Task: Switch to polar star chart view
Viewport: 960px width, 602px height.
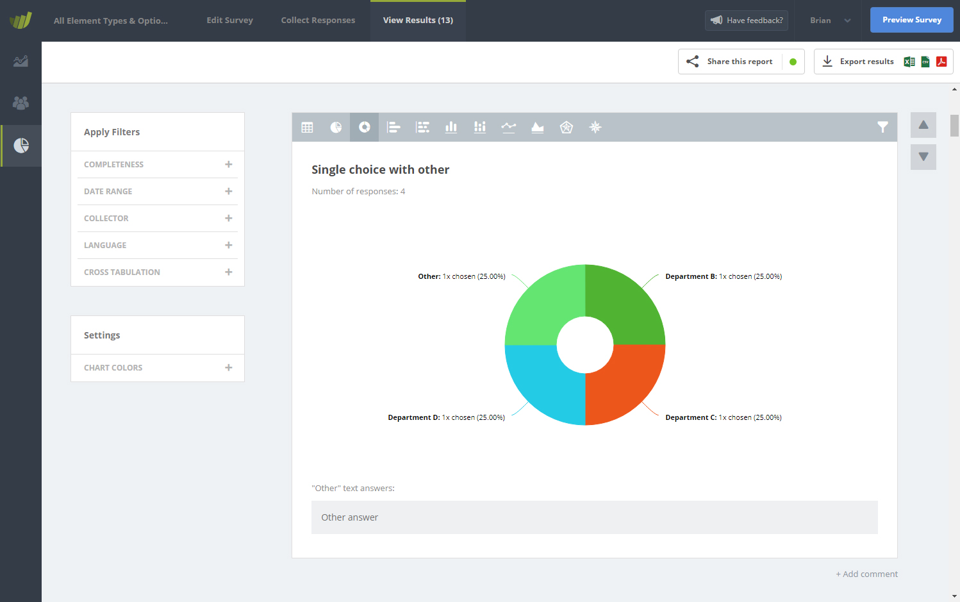Action: pos(595,128)
